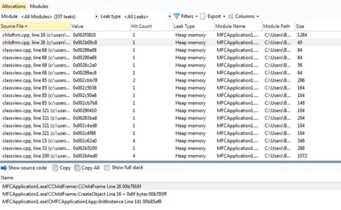The width and height of the screenshot is (341, 210).
Task: Click the Columns grid icon
Action: click(x=231, y=16)
